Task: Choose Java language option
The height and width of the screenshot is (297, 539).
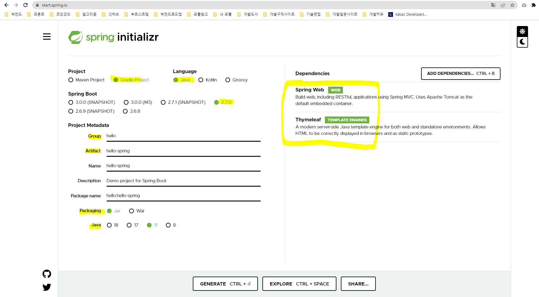Action: 182,80
